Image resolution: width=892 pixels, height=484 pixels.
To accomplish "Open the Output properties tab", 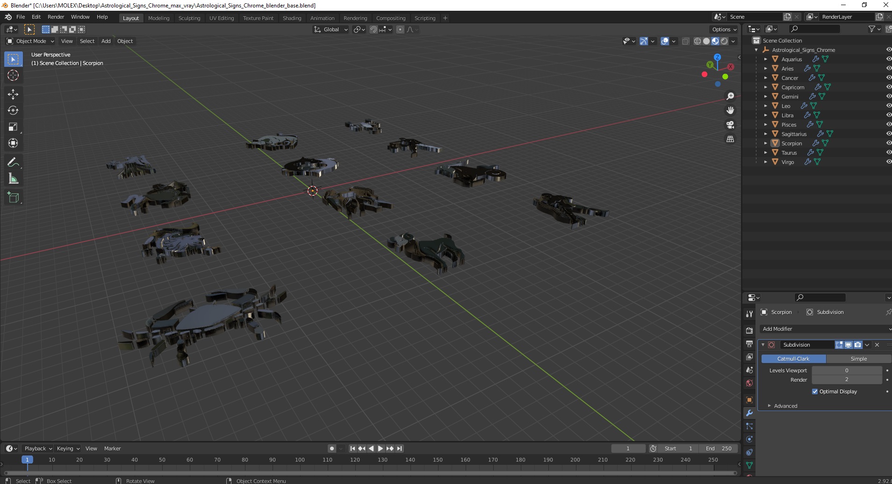I will [749, 344].
